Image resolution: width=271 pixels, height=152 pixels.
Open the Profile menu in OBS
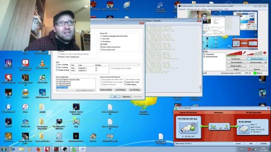pos(204,9)
